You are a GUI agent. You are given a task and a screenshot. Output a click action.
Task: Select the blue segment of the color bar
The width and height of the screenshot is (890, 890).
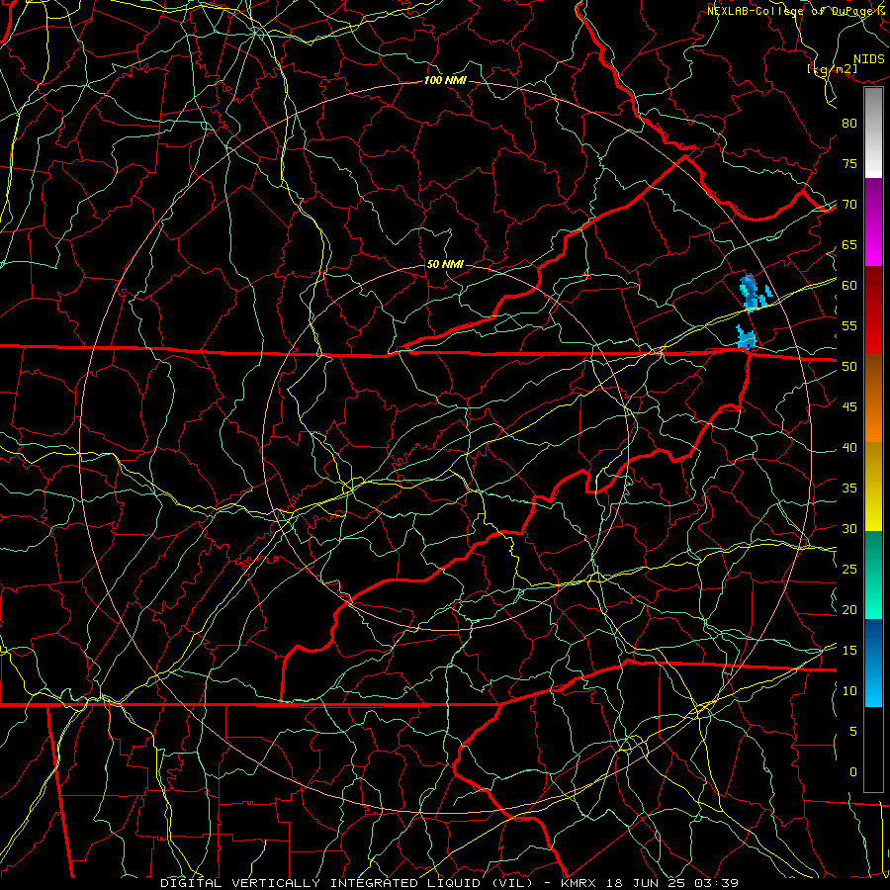point(873,663)
